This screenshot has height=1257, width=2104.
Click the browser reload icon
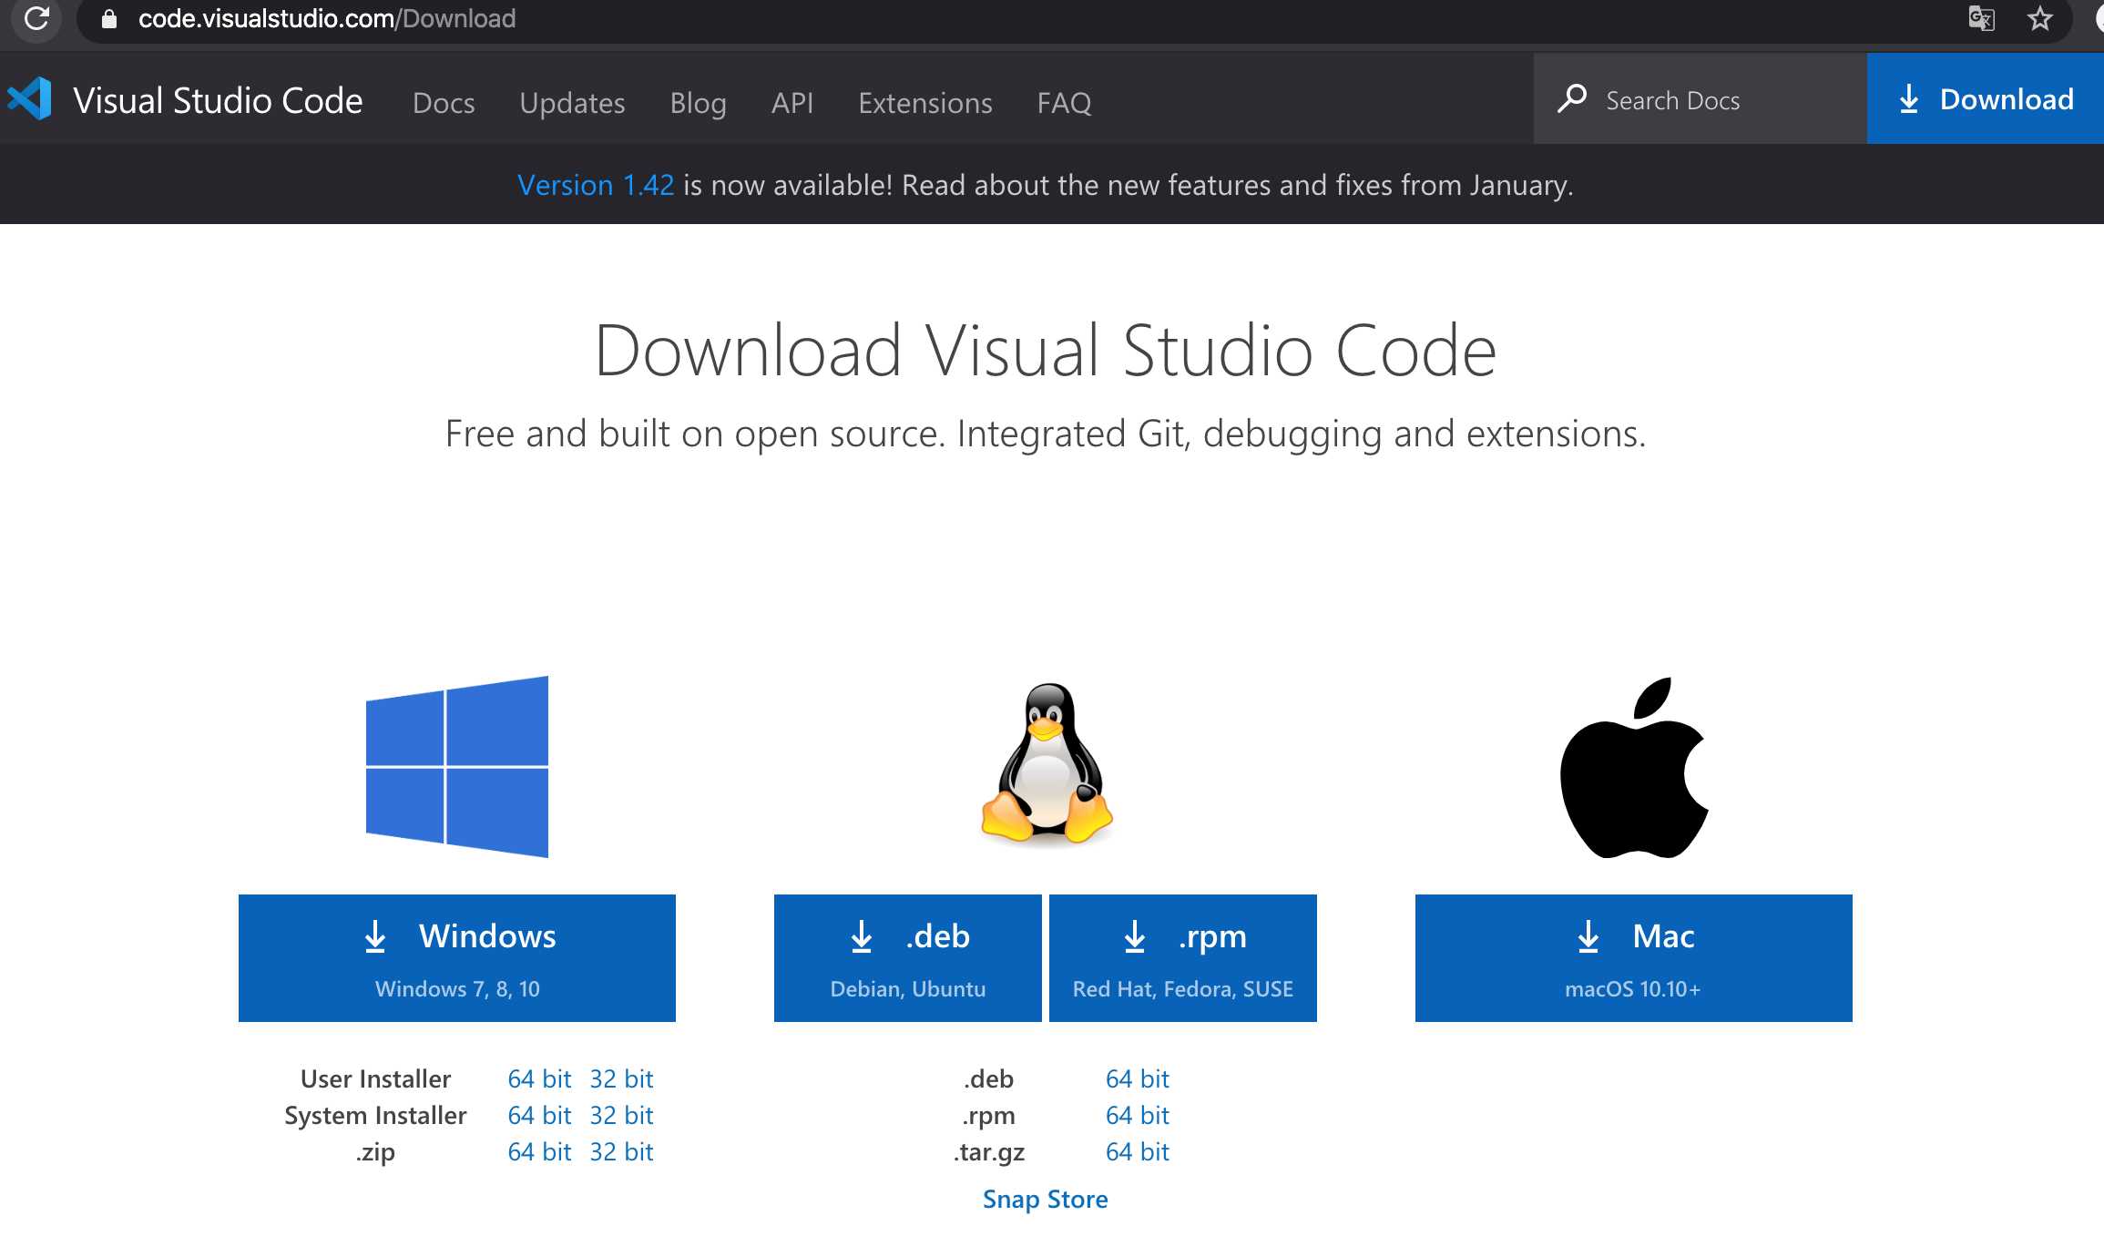tap(36, 17)
